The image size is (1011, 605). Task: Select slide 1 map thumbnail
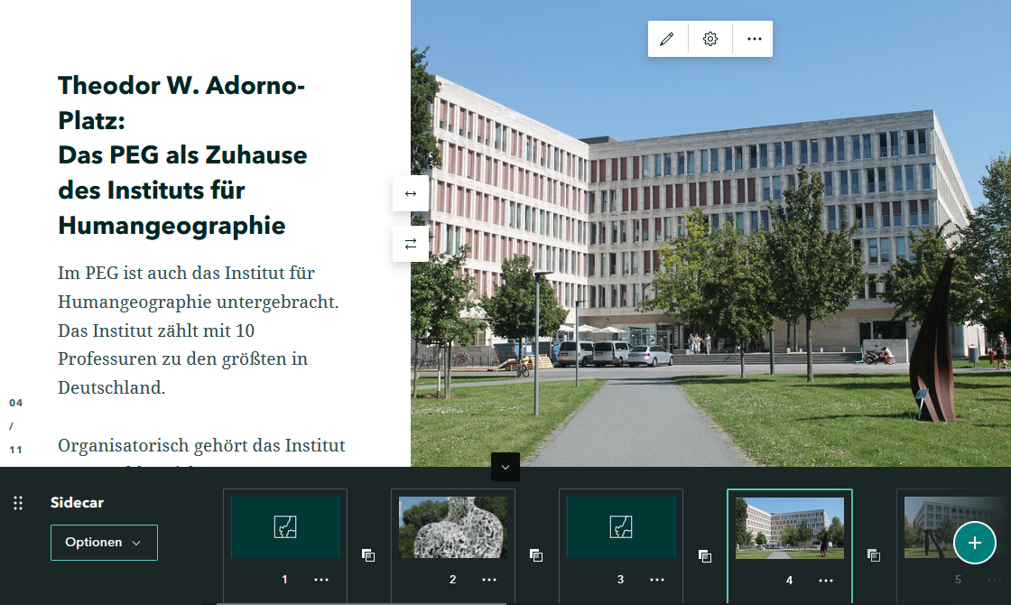(285, 527)
